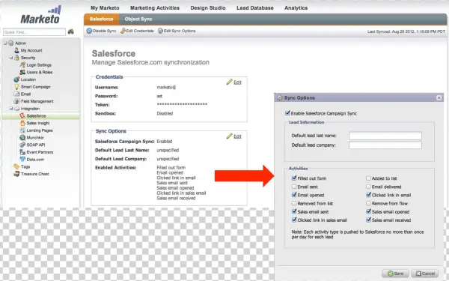
Task: Click the Default lead last name field
Action: pos(385,136)
